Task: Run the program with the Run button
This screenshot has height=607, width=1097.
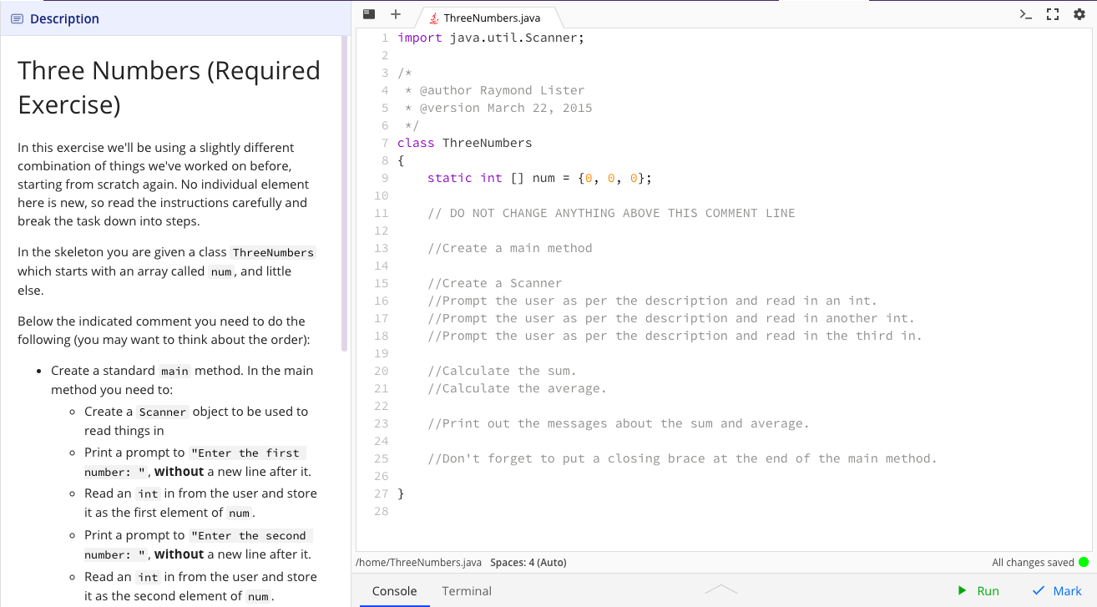Action: [x=979, y=590]
